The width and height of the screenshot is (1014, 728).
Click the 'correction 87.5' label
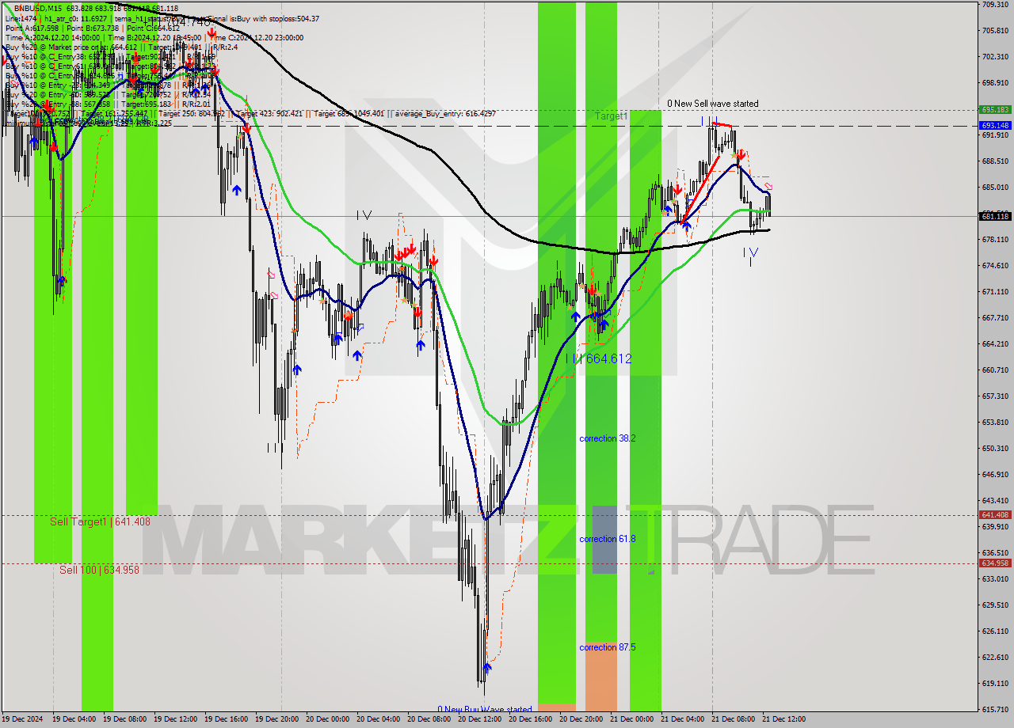(x=607, y=647)
